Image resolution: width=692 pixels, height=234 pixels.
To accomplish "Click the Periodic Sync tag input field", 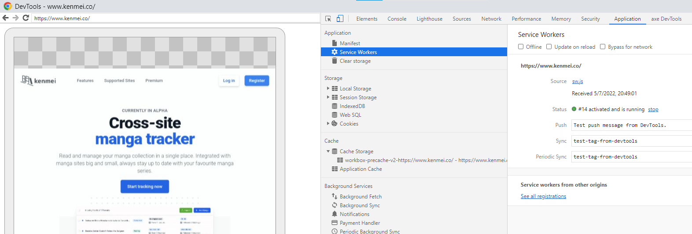I will [x=632, y=157].
